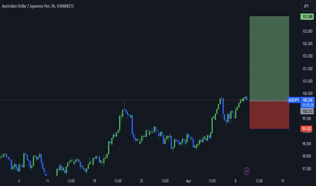Open the JPY currency selector
The width and height of the screenshot is (316, 186).
pos(308,6)
